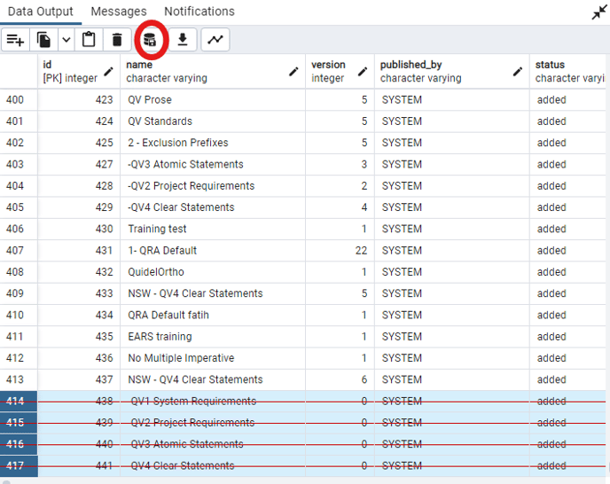Open the copy options dropdown arrow
Viewport: 610px width, 484px height.
[x=66, y=40]
